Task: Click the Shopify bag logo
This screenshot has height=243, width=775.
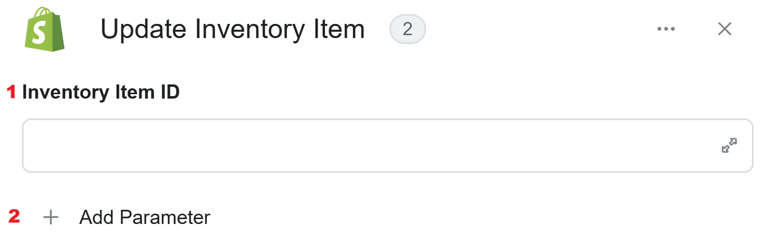Action: (x=45, y=29)
